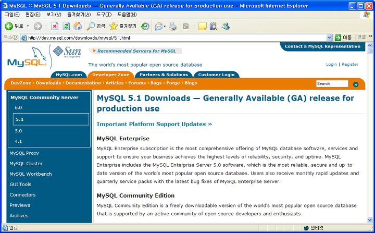Viewport: 375px width, 233px height.
Task: Submit search with the blue arrow button
Action: 356,84
